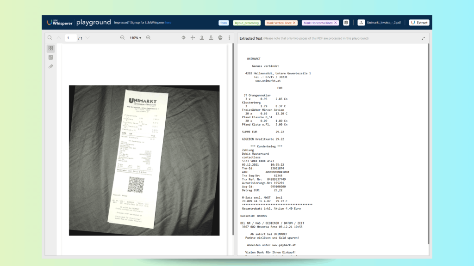Viewport: 474px width, 266px height.
Task: Click the Extract button
Action: (x=419, y=23)
